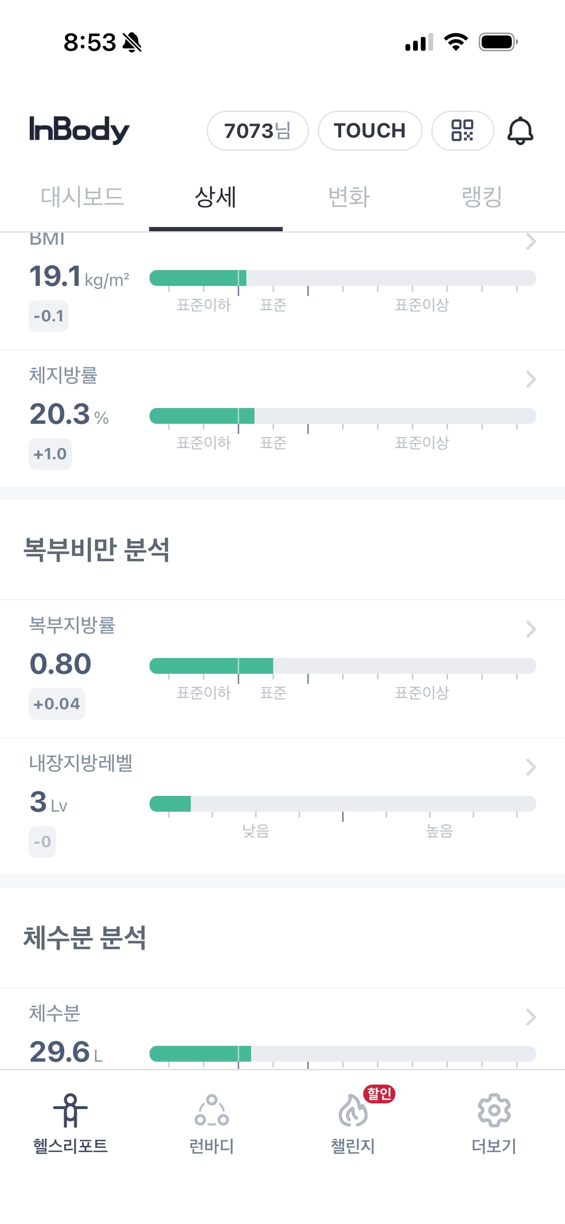565x1224 pixels.
Task: Expand the 체지방률 detail chevron
Action: [530, 379]
